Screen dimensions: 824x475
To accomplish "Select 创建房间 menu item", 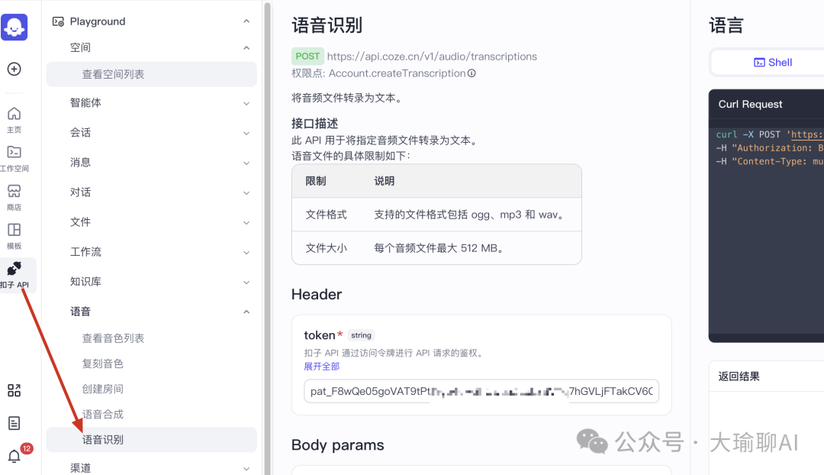I will point(102,389).
